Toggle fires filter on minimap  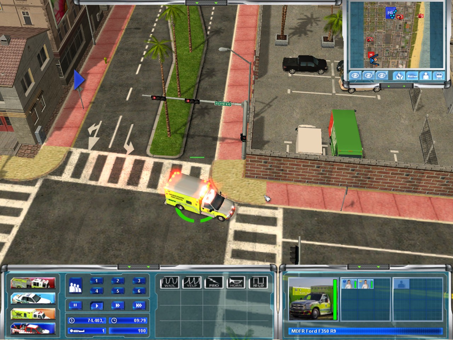399,75
